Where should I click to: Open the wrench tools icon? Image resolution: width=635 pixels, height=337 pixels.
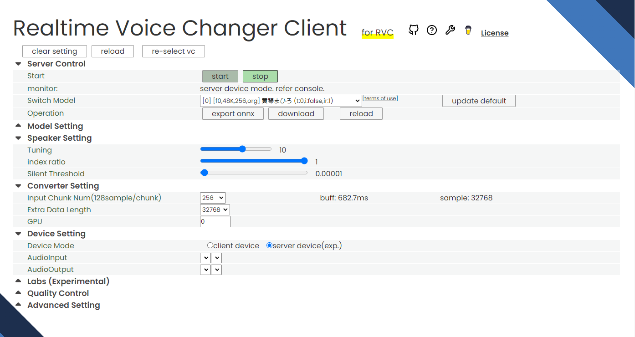coord(450,30)
